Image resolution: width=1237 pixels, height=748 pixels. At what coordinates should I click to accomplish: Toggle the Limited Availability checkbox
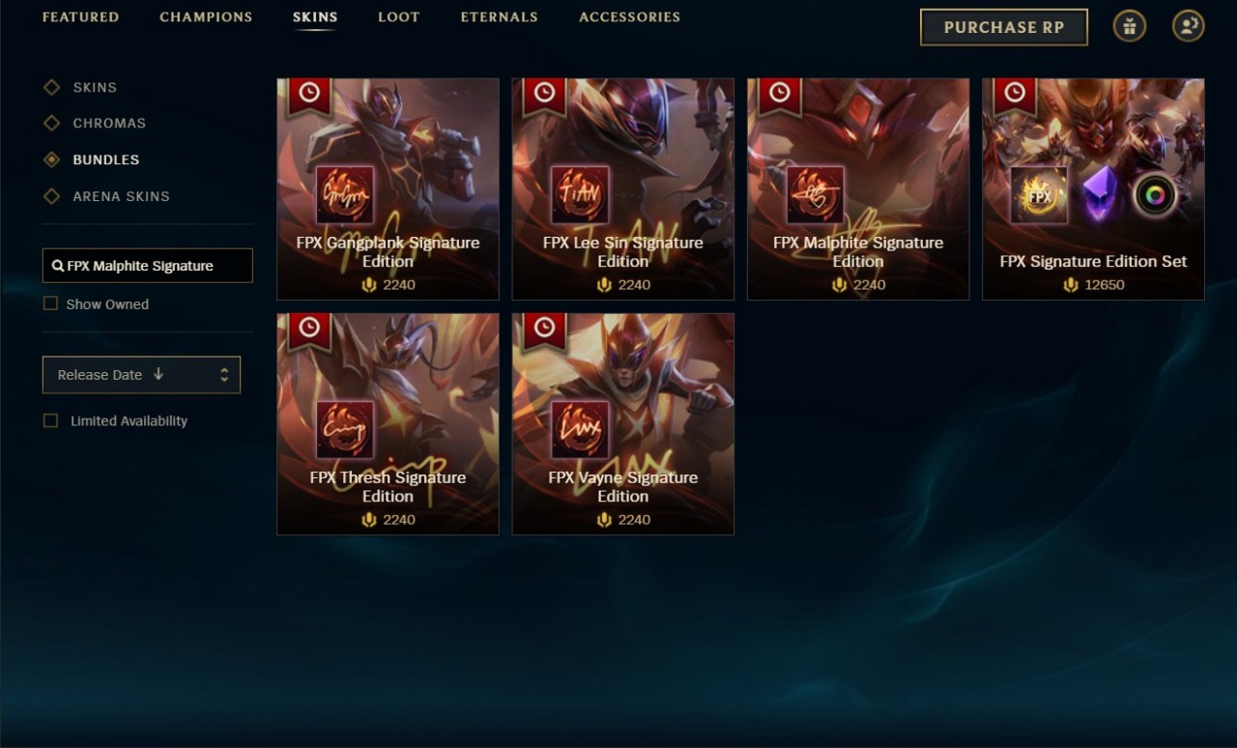50,420
